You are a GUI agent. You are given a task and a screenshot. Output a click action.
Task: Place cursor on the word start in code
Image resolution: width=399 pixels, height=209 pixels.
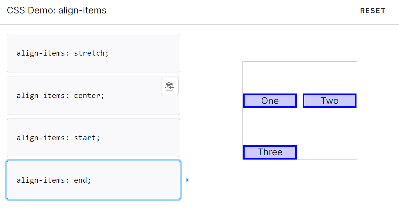pyautogui.click(x=85, y=138)
